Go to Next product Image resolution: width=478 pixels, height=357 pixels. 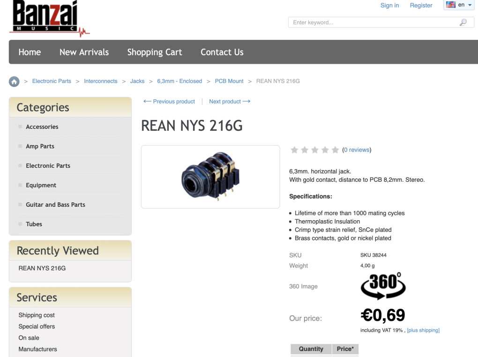point(230,102)
